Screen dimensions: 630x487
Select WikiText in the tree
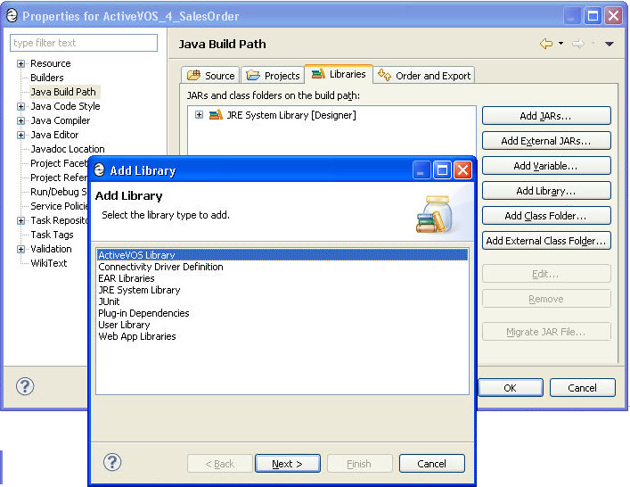[49, 263]
